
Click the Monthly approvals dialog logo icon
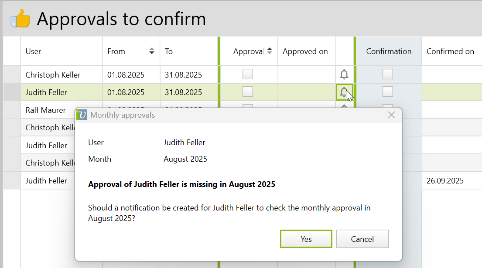(82, 115)
